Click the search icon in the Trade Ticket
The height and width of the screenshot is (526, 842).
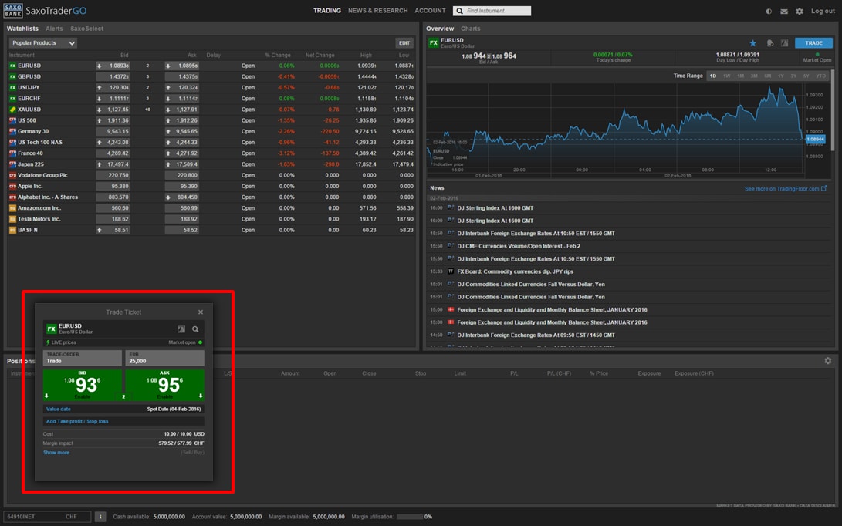pyautogui.click(x=195, y=329)
